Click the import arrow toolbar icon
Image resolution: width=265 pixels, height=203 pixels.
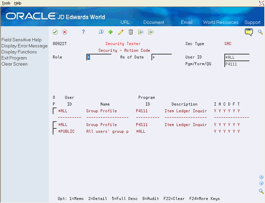pos(141,32)
